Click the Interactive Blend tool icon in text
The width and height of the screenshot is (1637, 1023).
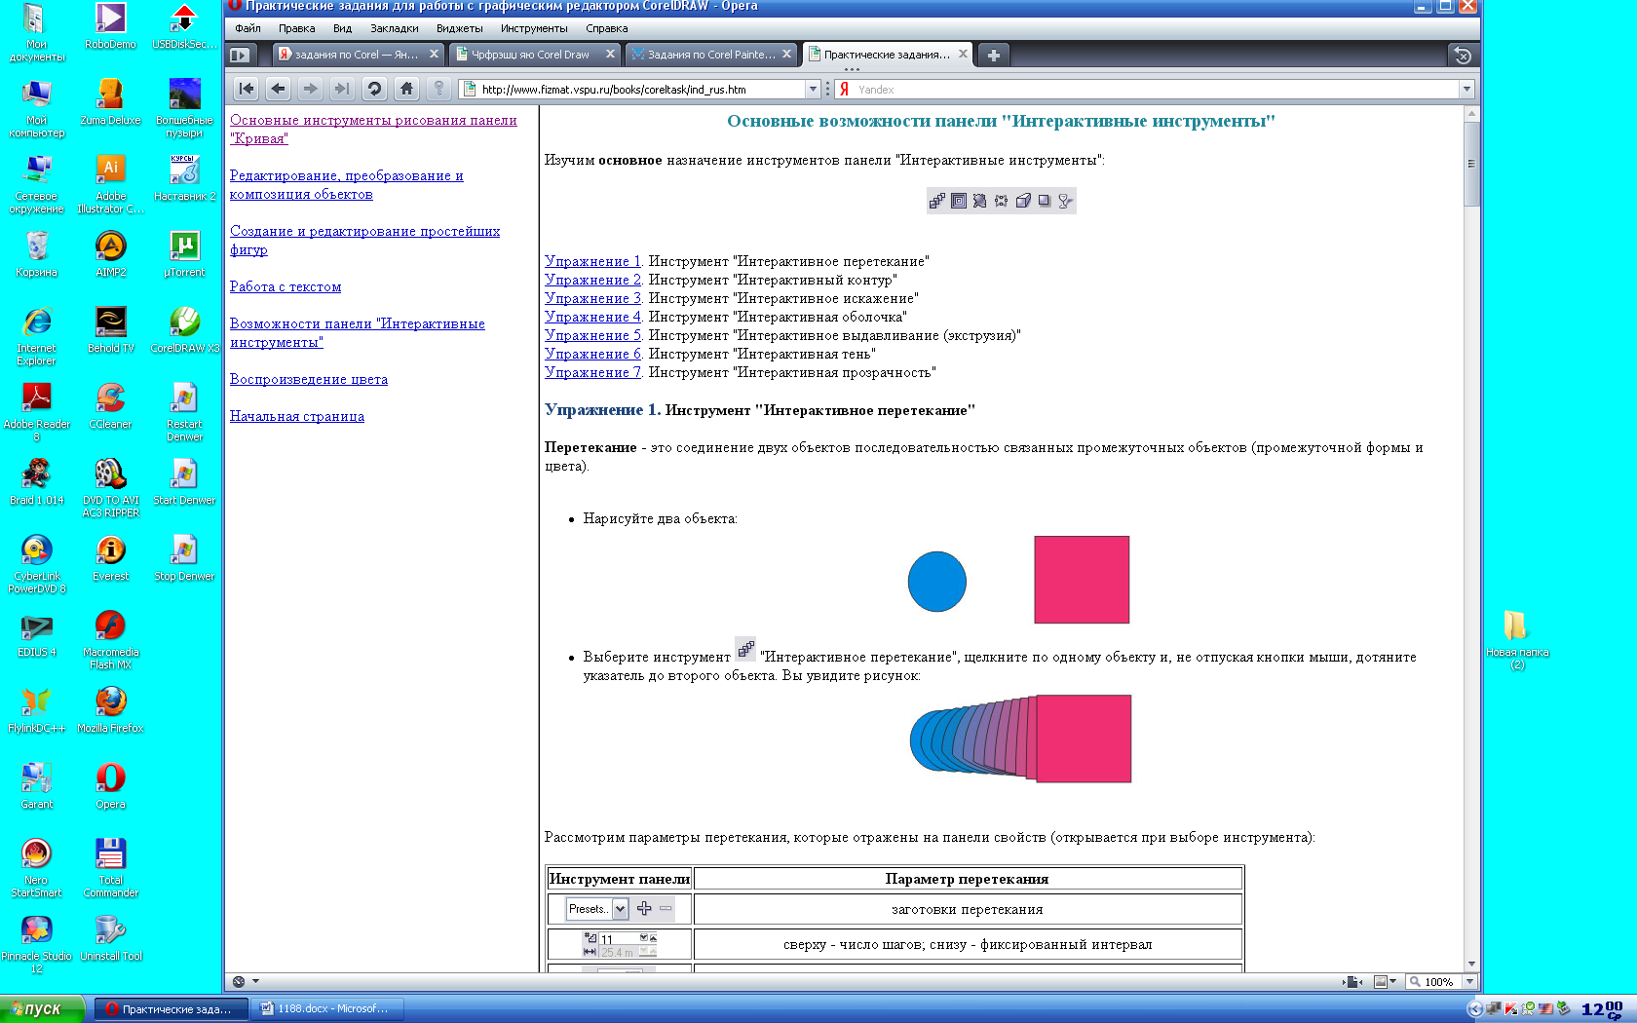(x=745, y=648)
